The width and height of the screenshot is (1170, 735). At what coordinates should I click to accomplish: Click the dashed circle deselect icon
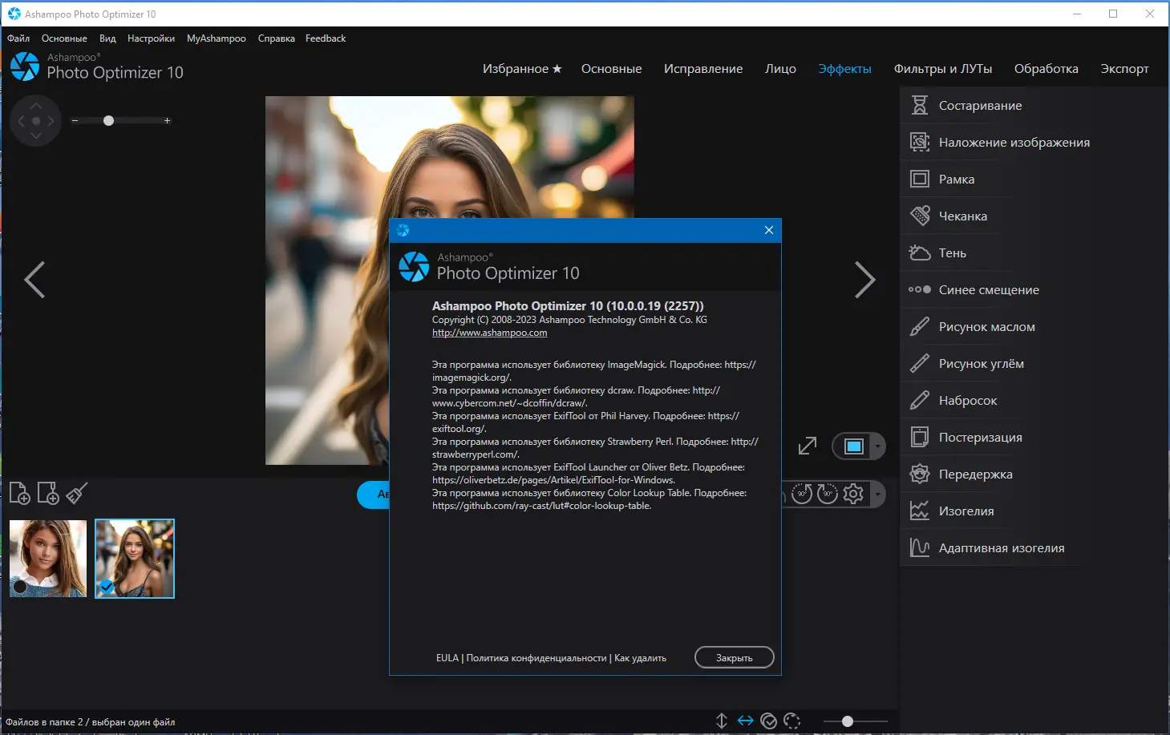click(792, 721)
